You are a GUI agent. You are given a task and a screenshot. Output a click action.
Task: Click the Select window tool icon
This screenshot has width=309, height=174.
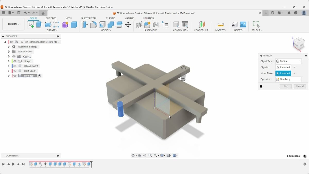[256, 24]
